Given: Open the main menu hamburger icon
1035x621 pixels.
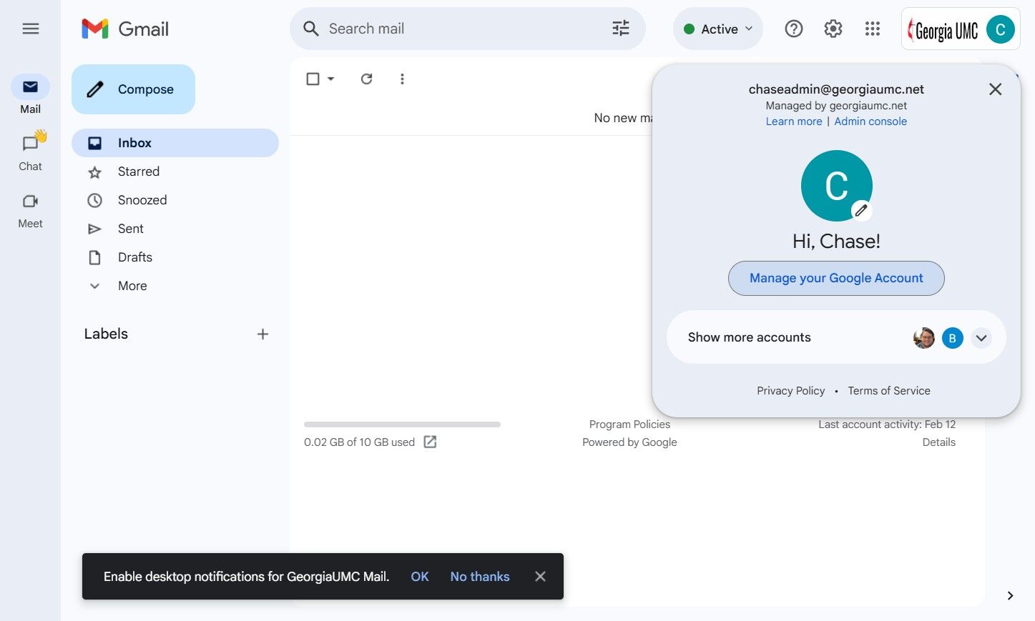Looking at the screenshot, I should tap(30, 29).
